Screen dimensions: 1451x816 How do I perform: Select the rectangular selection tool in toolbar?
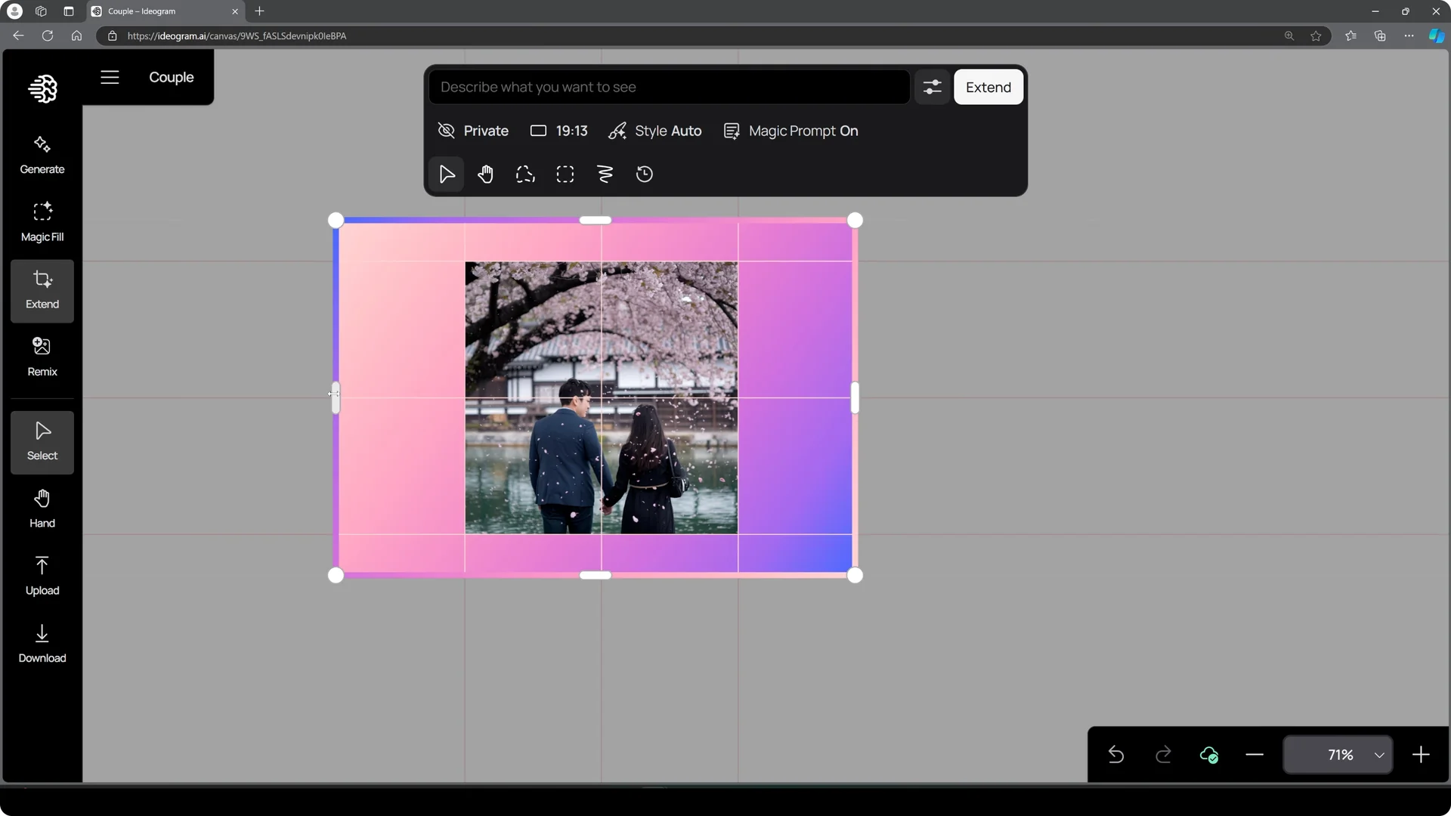coord(565,174)
